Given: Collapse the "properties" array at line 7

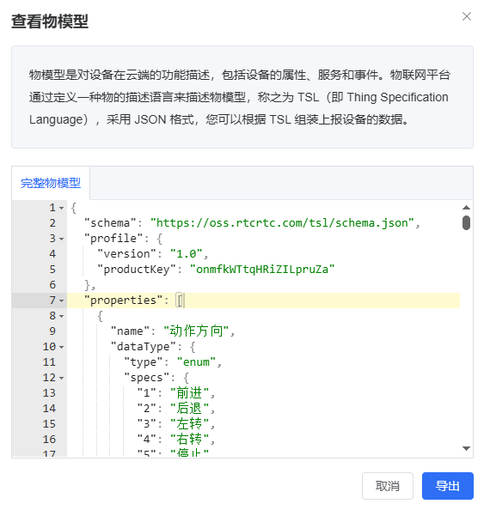Looking at the screenshot, I should pos(61,301).
